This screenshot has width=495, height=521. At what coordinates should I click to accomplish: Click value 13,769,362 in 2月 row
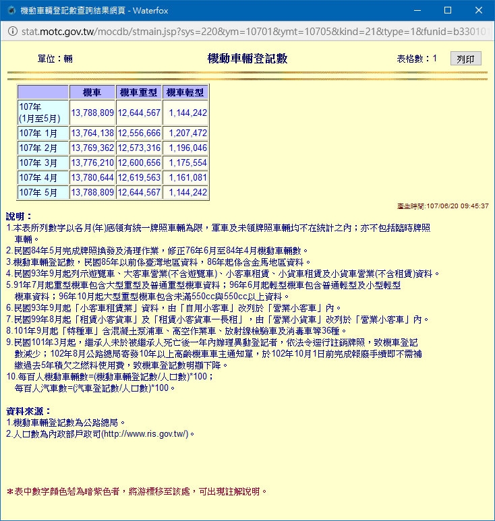coord(92,148)
